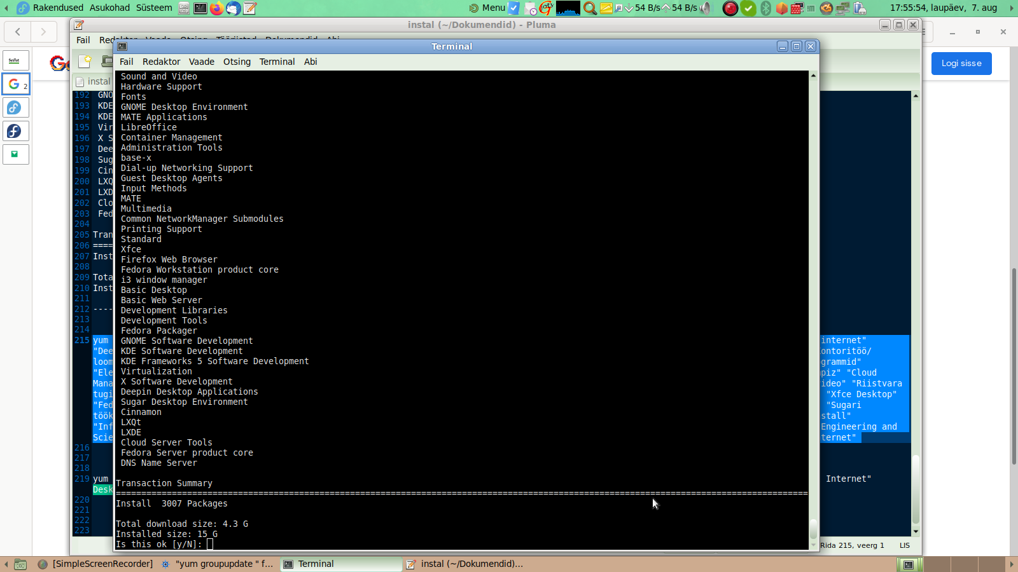Open the Menu button in the top panel

(487, 8)
